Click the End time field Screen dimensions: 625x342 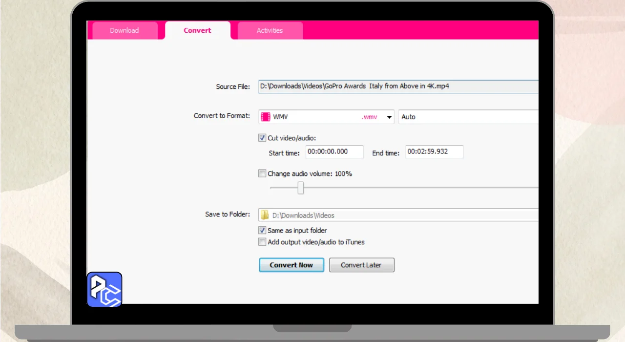pyautogui.click(x=434, y=152)
